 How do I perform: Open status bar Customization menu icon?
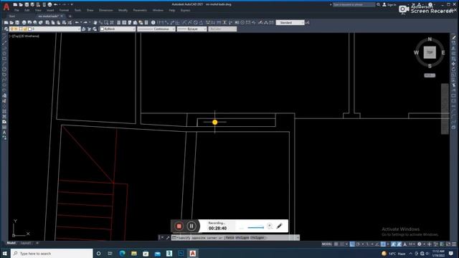[x=454, y=244]
